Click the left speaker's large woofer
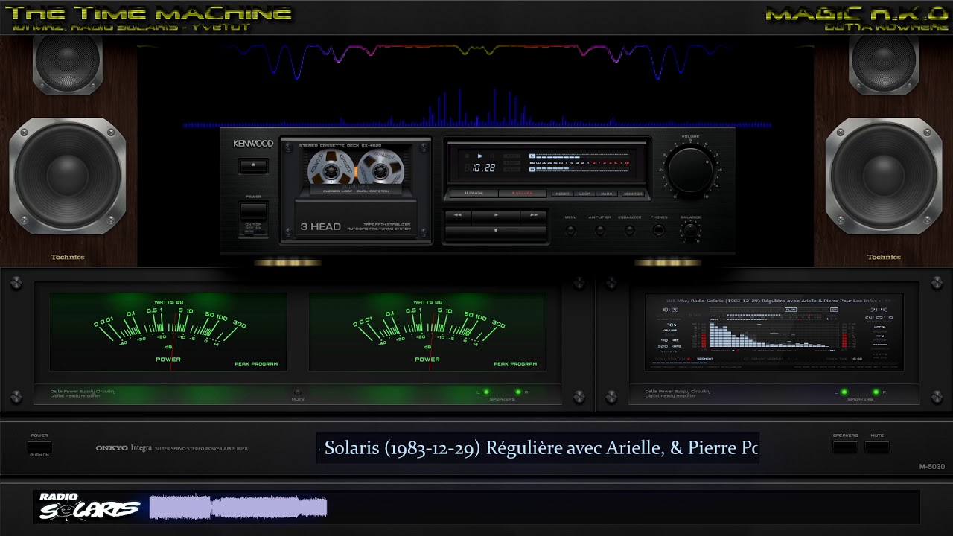953x536 pixels. pos(68,176)
